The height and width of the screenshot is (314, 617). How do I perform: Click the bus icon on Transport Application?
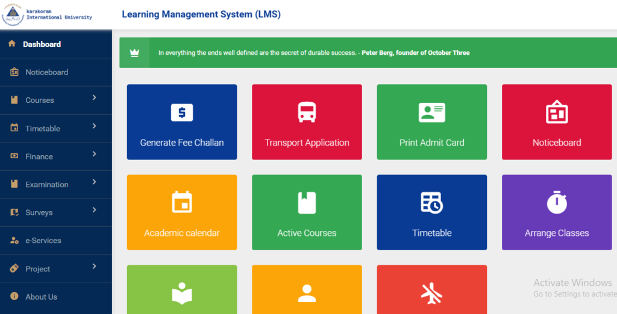307,112
